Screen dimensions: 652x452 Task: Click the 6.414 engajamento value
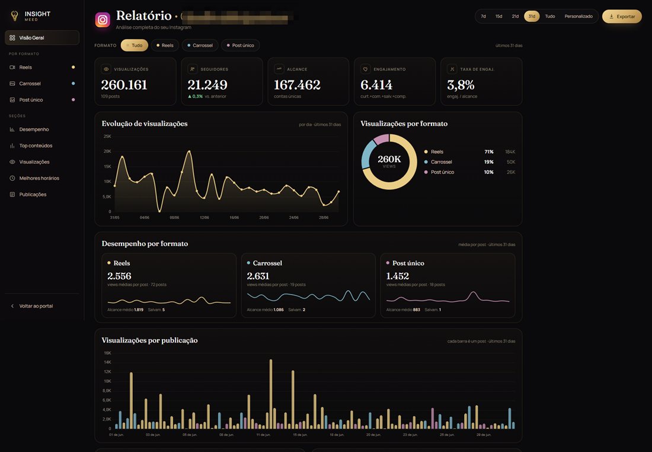376,85
